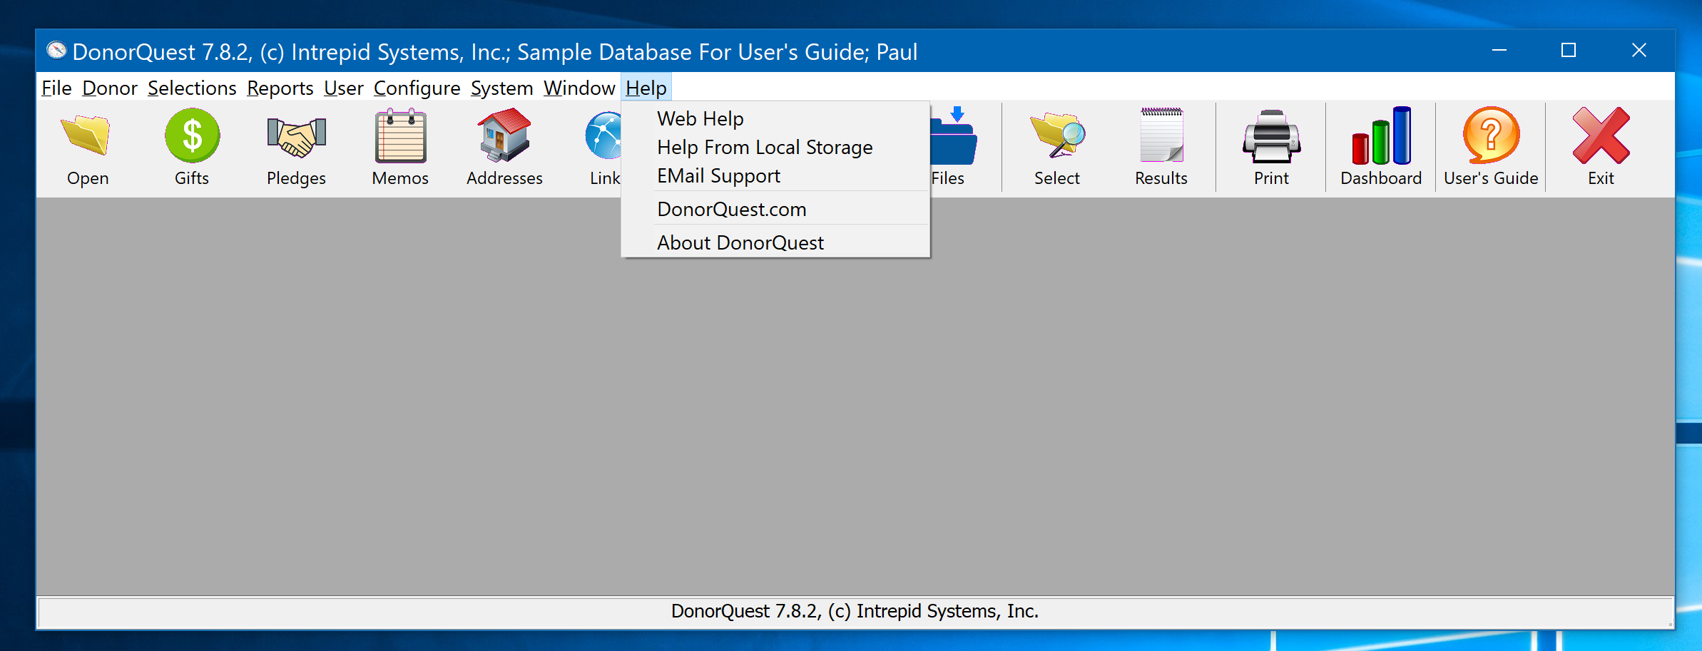Open the User's Guide question mark icon

tap(1491, 135)
